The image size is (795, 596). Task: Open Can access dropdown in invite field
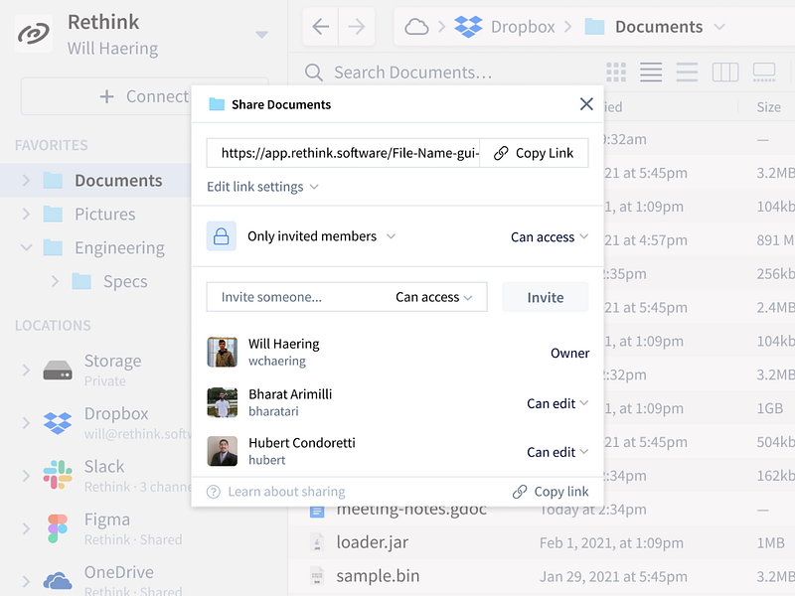[x=434, y=297]
